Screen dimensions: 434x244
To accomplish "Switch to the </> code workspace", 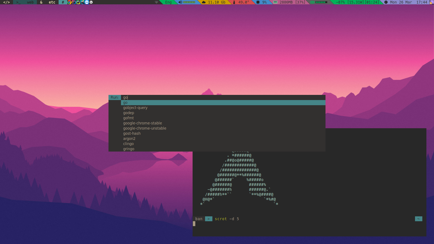I will (x=7, y=2).
